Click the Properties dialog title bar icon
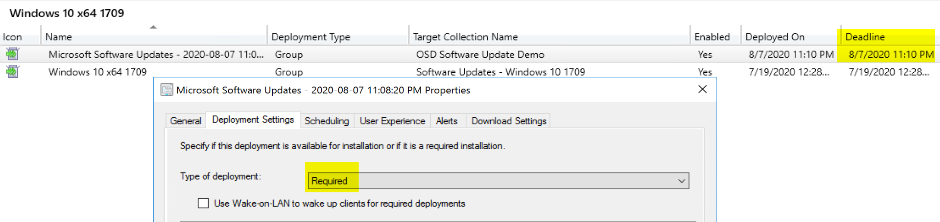The width and height of the screenshot is (940, 222). tap(167, 90)
